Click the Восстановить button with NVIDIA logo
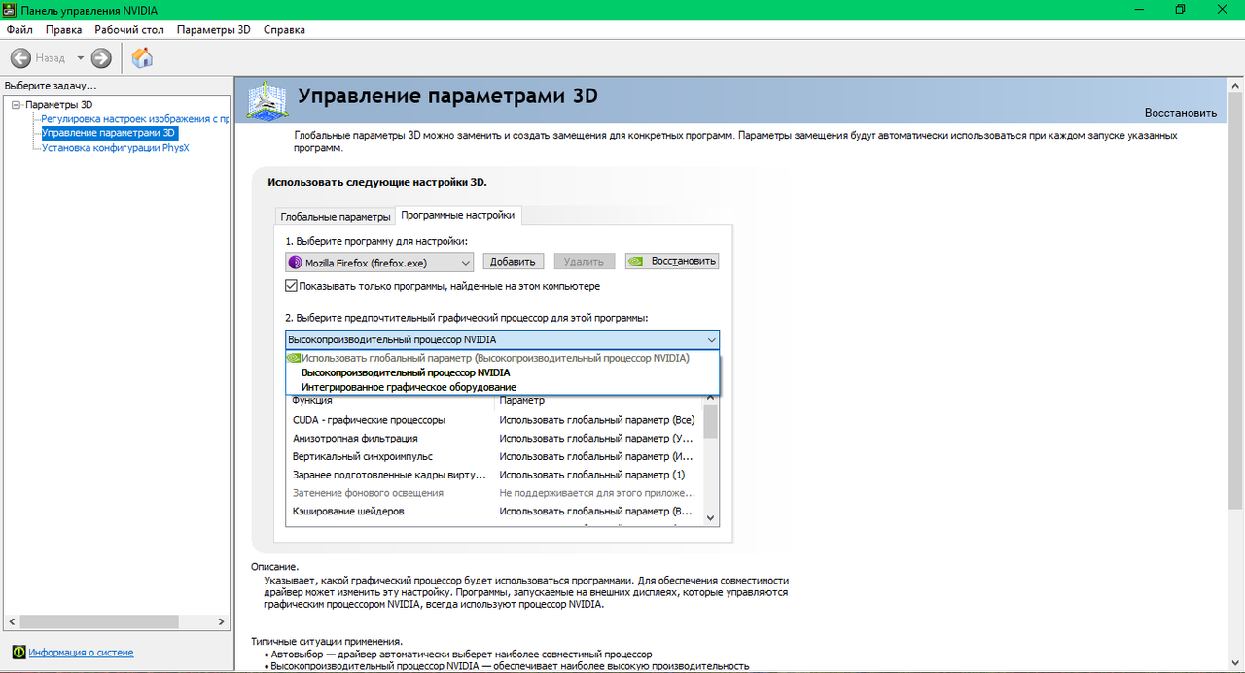Image resolution: width=1245 pixels, height=673 pixels. (x=672, y=262)
